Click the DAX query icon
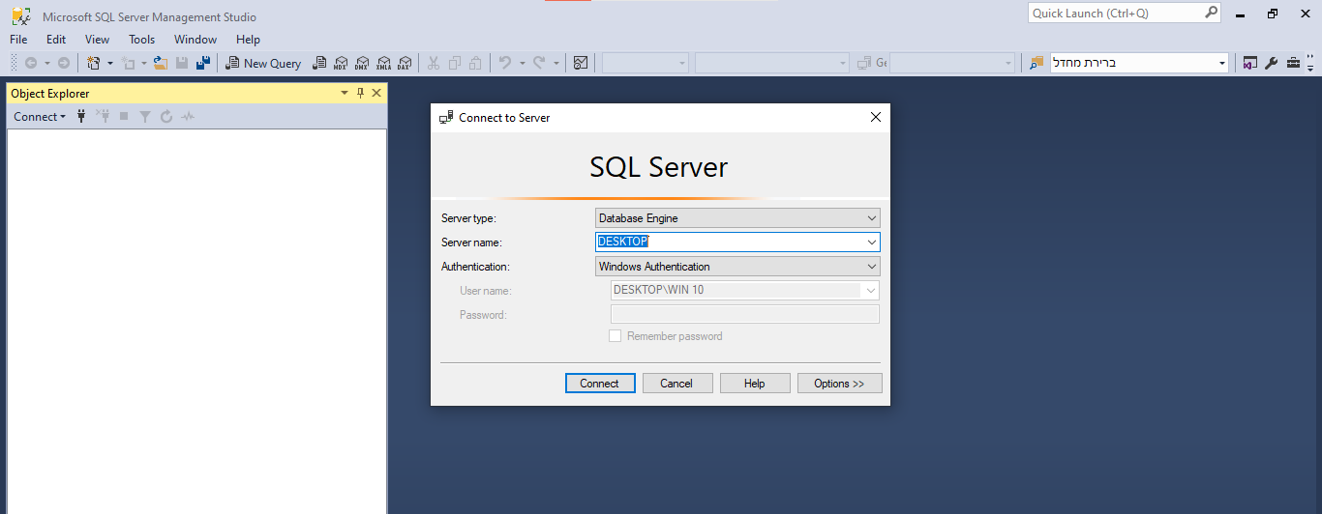Viewport: 1322px width, 514px height. [405, 63]
